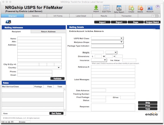Click the Attn input field
This screenshot has height=125, width=164.
(x=39, y=41)
